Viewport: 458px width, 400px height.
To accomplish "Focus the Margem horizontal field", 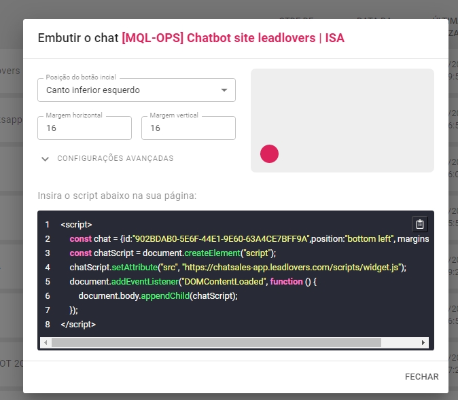I will (84, 128).
